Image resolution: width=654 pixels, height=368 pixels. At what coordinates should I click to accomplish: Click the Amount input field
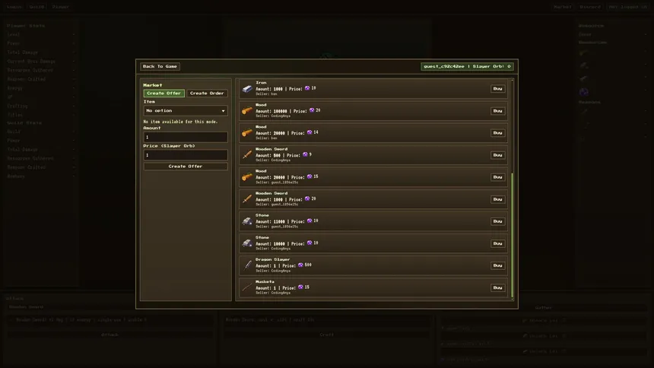pyautogui.click(x=186, y=137)
